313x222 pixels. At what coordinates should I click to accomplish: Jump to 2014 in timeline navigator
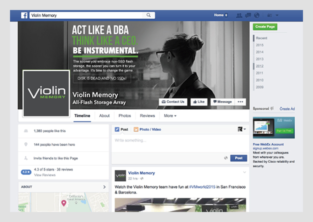[x=259, y=52]
